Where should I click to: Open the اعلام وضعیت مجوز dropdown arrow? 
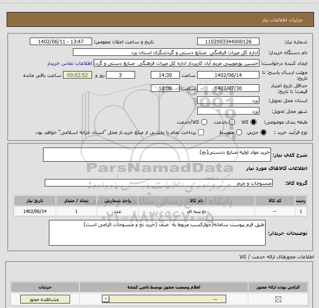pyautogui.click(x=106, y=299)
